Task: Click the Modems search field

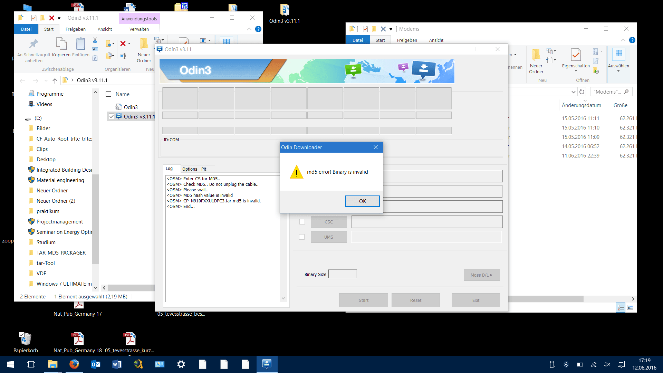Action: [611, 92]
